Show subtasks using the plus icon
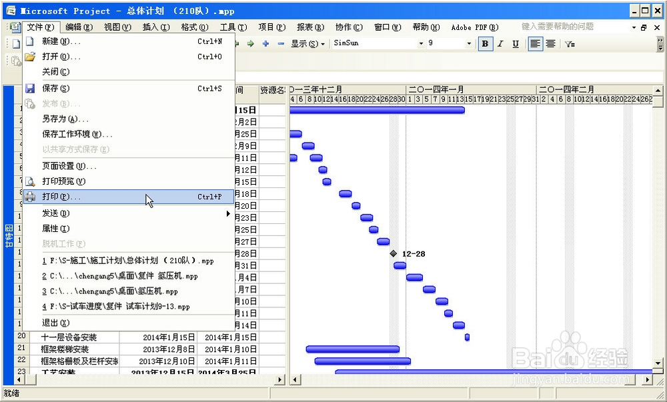Screen dimensions: 667x402 267,44
